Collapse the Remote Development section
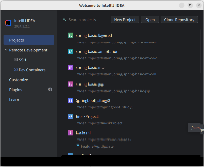The height and width of the screenshot is (167, 204). pyautogui.click(x=6, y=50)
